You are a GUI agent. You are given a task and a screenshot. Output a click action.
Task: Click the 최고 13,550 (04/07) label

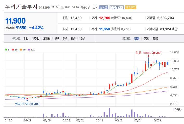[x=148, y=53]
